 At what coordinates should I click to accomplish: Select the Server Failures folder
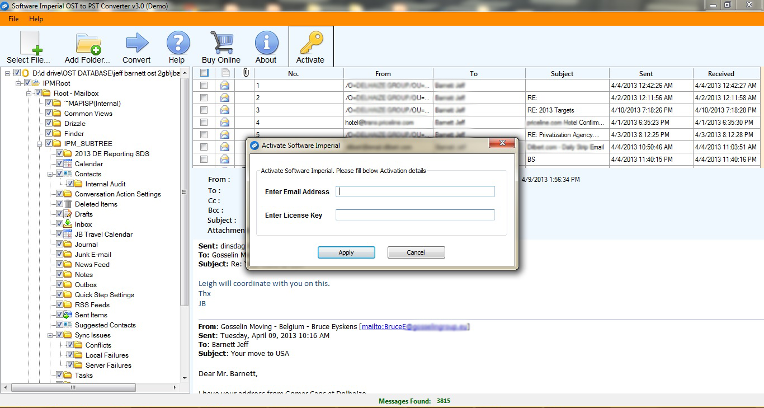point(109,365)
